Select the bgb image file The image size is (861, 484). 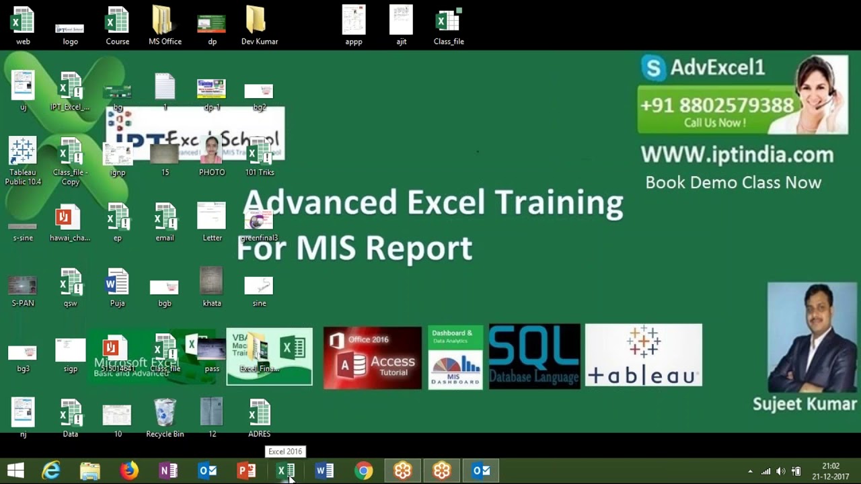coord(165,293)
